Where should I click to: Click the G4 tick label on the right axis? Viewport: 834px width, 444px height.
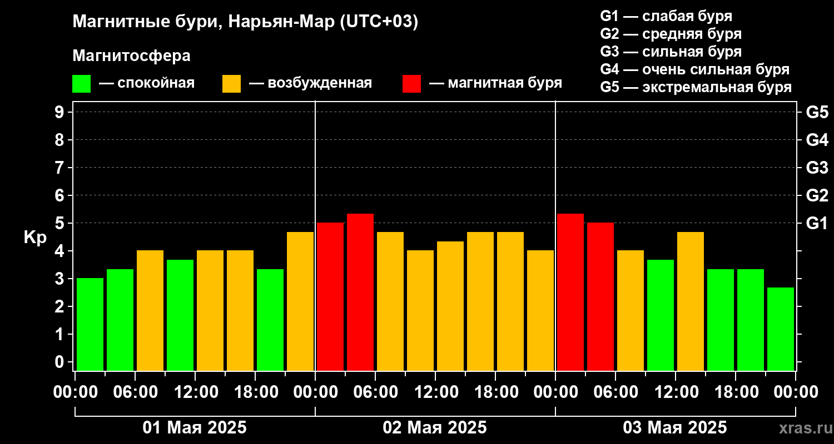click(817, 140)
